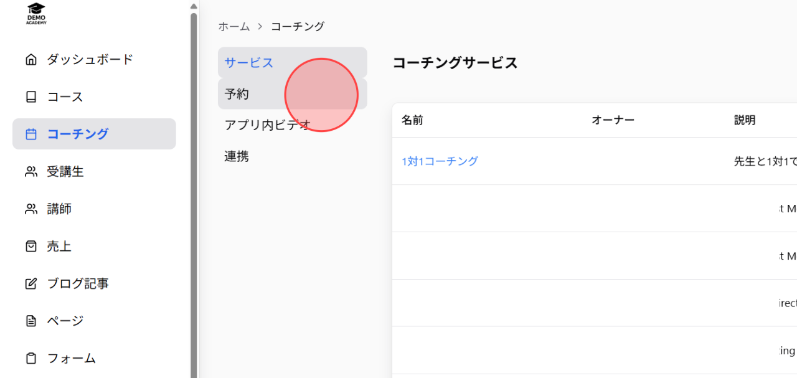Select コーチング in the sidebar
Screen dimensions: 797x378
pos(94,134)
